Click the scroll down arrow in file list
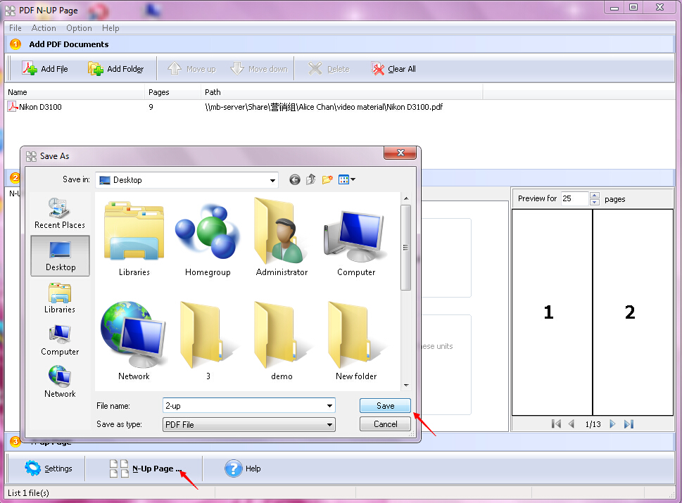 click(x=406, y=386)
